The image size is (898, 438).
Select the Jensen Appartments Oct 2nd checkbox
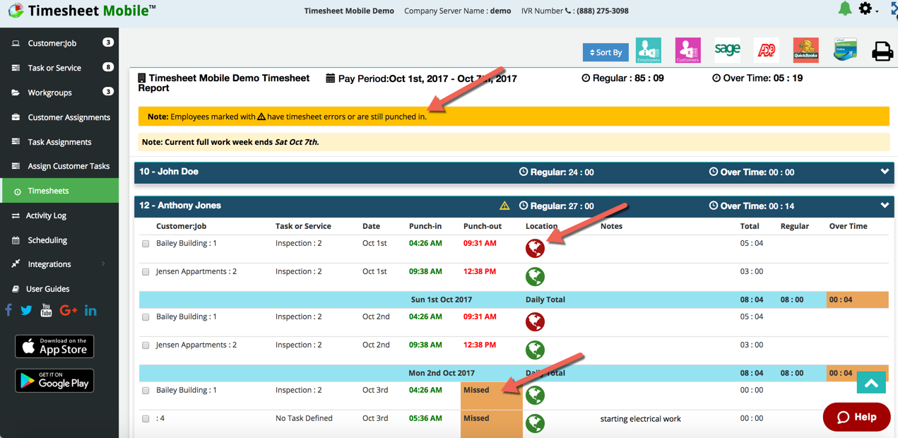pos(146,345)
